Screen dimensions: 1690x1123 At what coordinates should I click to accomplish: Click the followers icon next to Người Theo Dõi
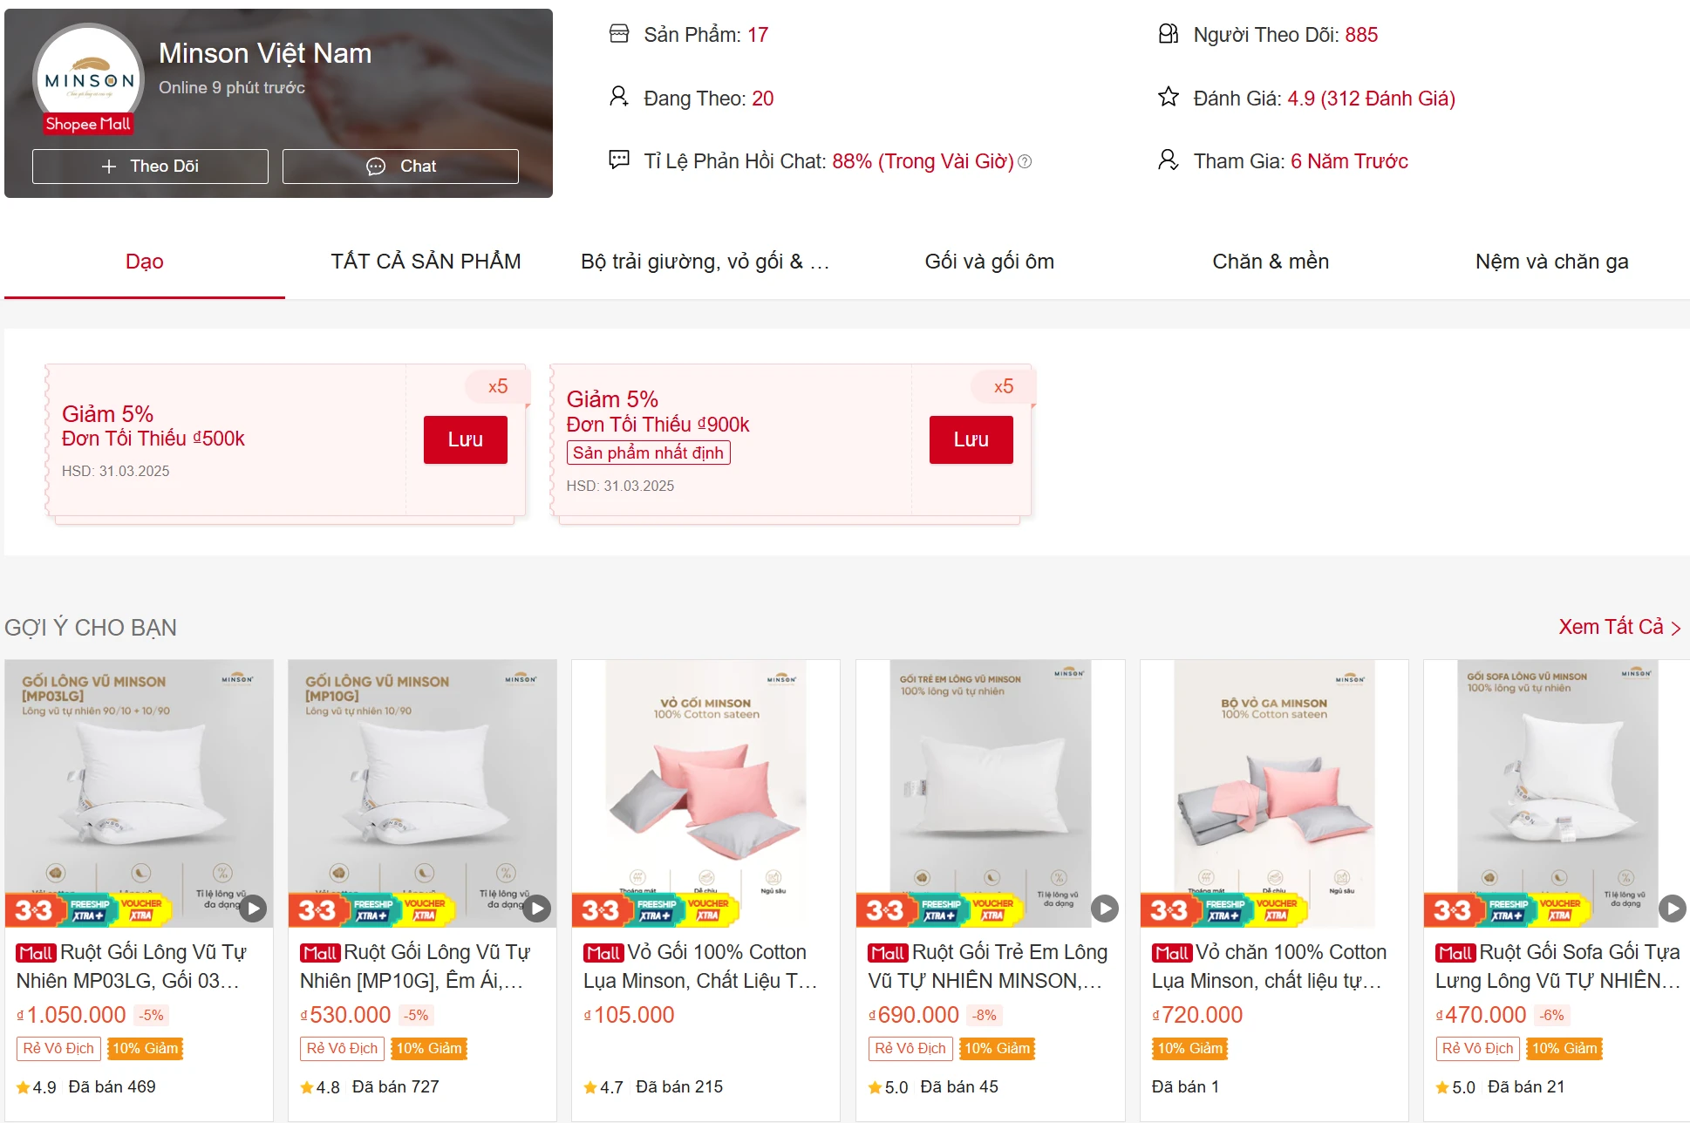click(x=1169, y=34)
